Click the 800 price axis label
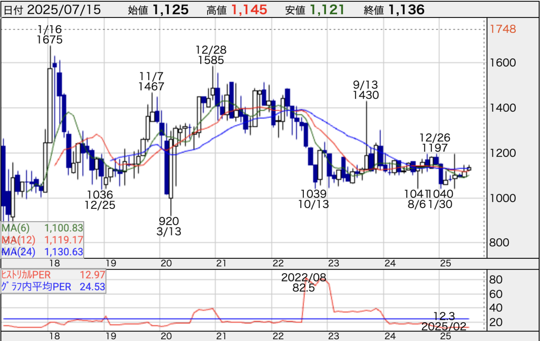 pos(500,243)
